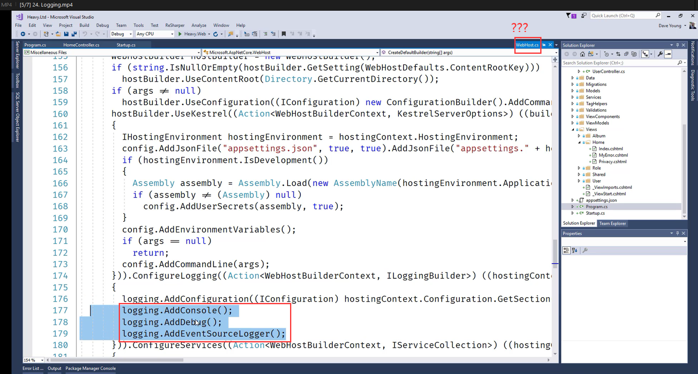Open the Output panel tab
The height and width of the screenshot is (374, 698).
coord(54,368)
